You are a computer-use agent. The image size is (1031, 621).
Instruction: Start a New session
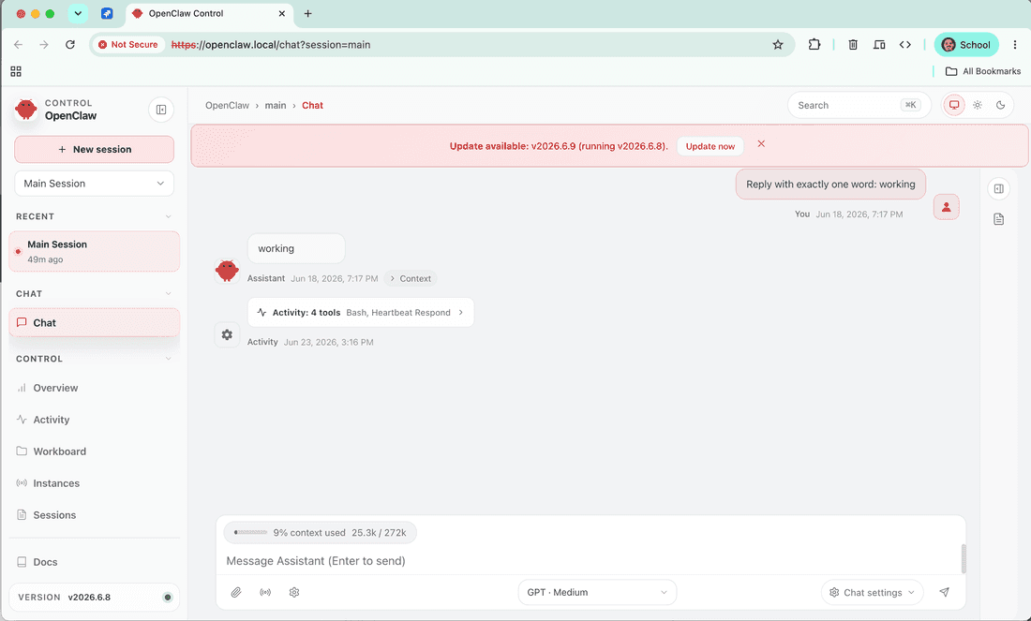tap(94, 149)
